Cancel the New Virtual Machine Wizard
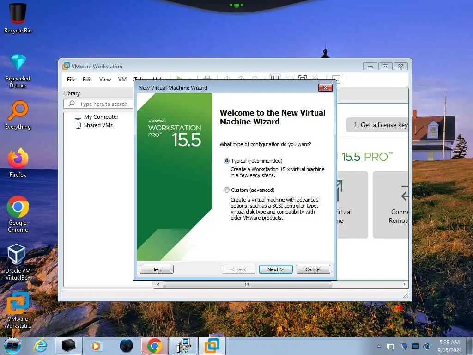Screen dimensions: 473x355 (313, 269)
